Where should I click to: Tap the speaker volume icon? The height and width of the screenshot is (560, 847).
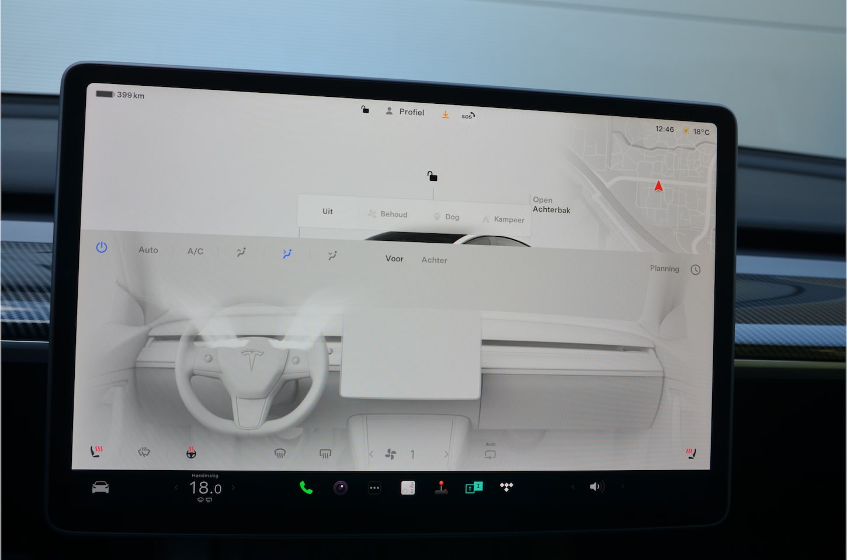pyautogui.click(x=595, y=487)
